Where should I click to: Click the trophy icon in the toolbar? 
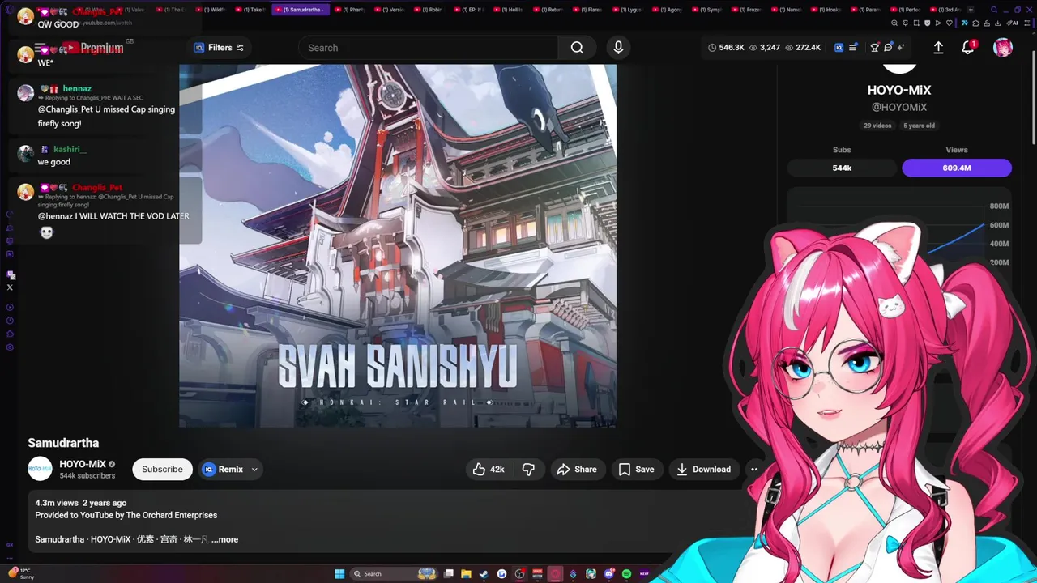pyautogui.click(x=874, y=48)
